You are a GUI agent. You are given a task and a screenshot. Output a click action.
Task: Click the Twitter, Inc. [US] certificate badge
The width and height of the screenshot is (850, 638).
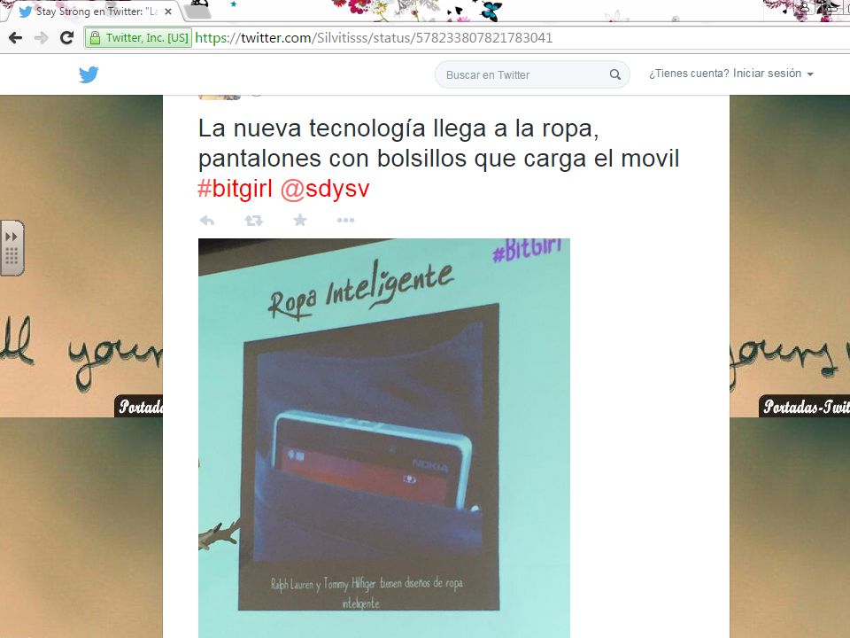point(139,38)
